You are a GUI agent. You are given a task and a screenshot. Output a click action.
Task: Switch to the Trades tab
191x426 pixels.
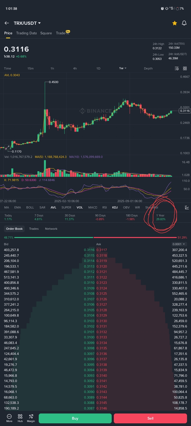34,229
